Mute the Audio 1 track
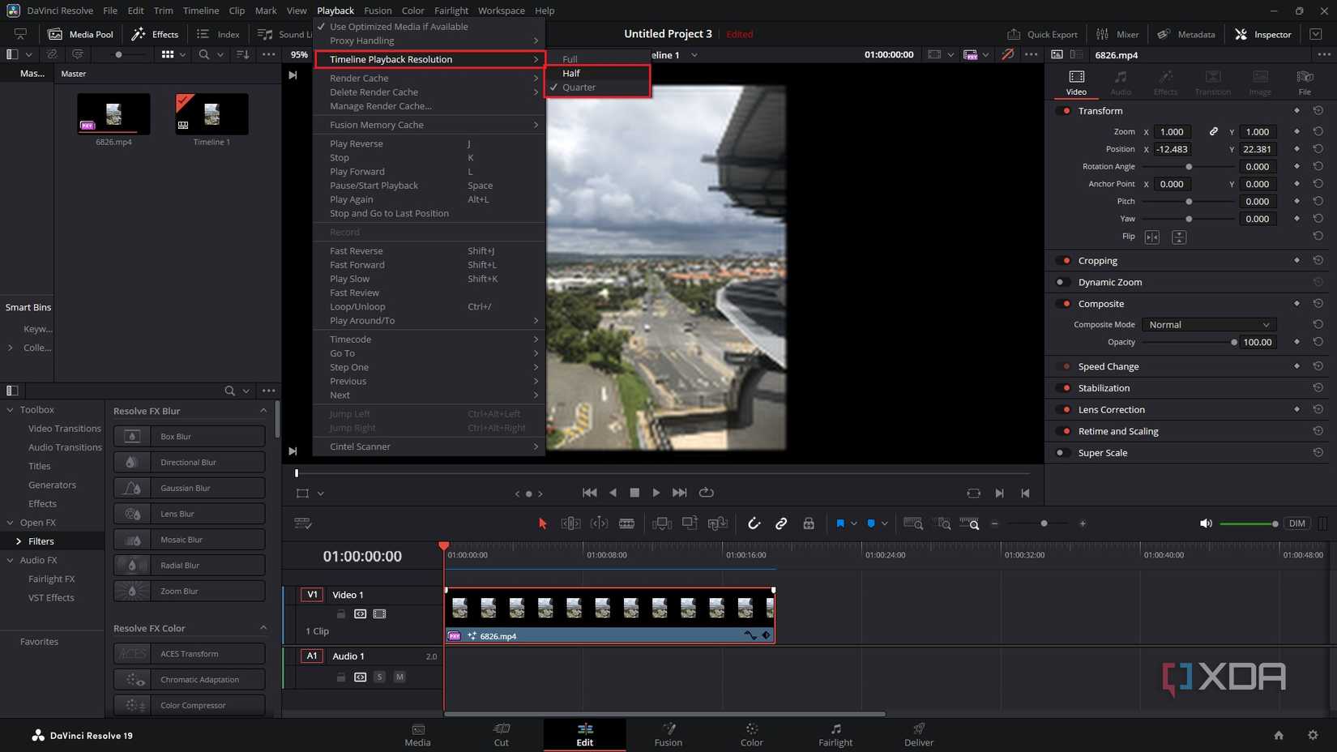The image size is (1337, 752). 399,677
